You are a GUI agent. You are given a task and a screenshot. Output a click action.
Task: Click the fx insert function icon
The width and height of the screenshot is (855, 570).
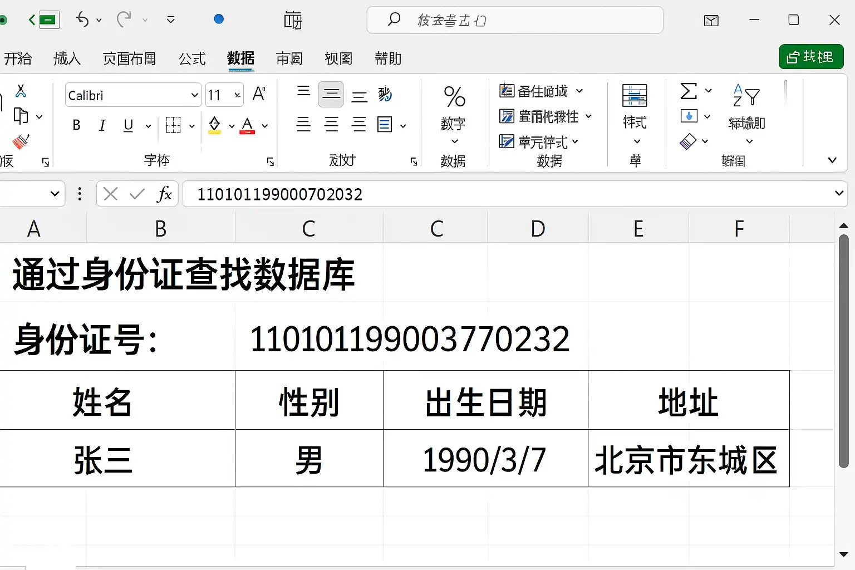click(x=164, y=194)
